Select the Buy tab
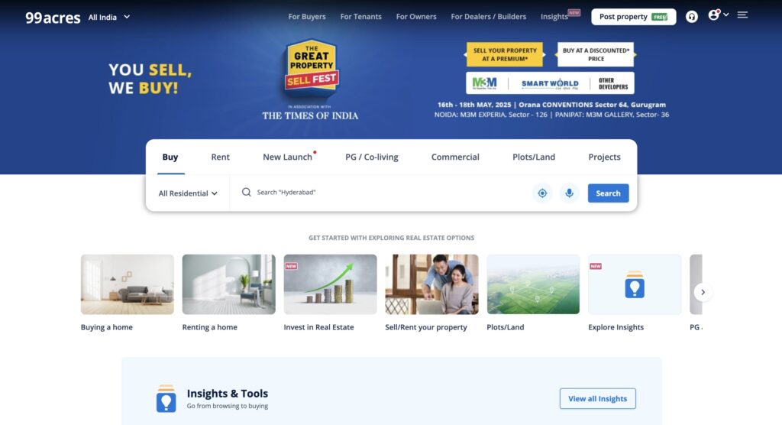The image size is (782, 425). click(x=170, y=157)
